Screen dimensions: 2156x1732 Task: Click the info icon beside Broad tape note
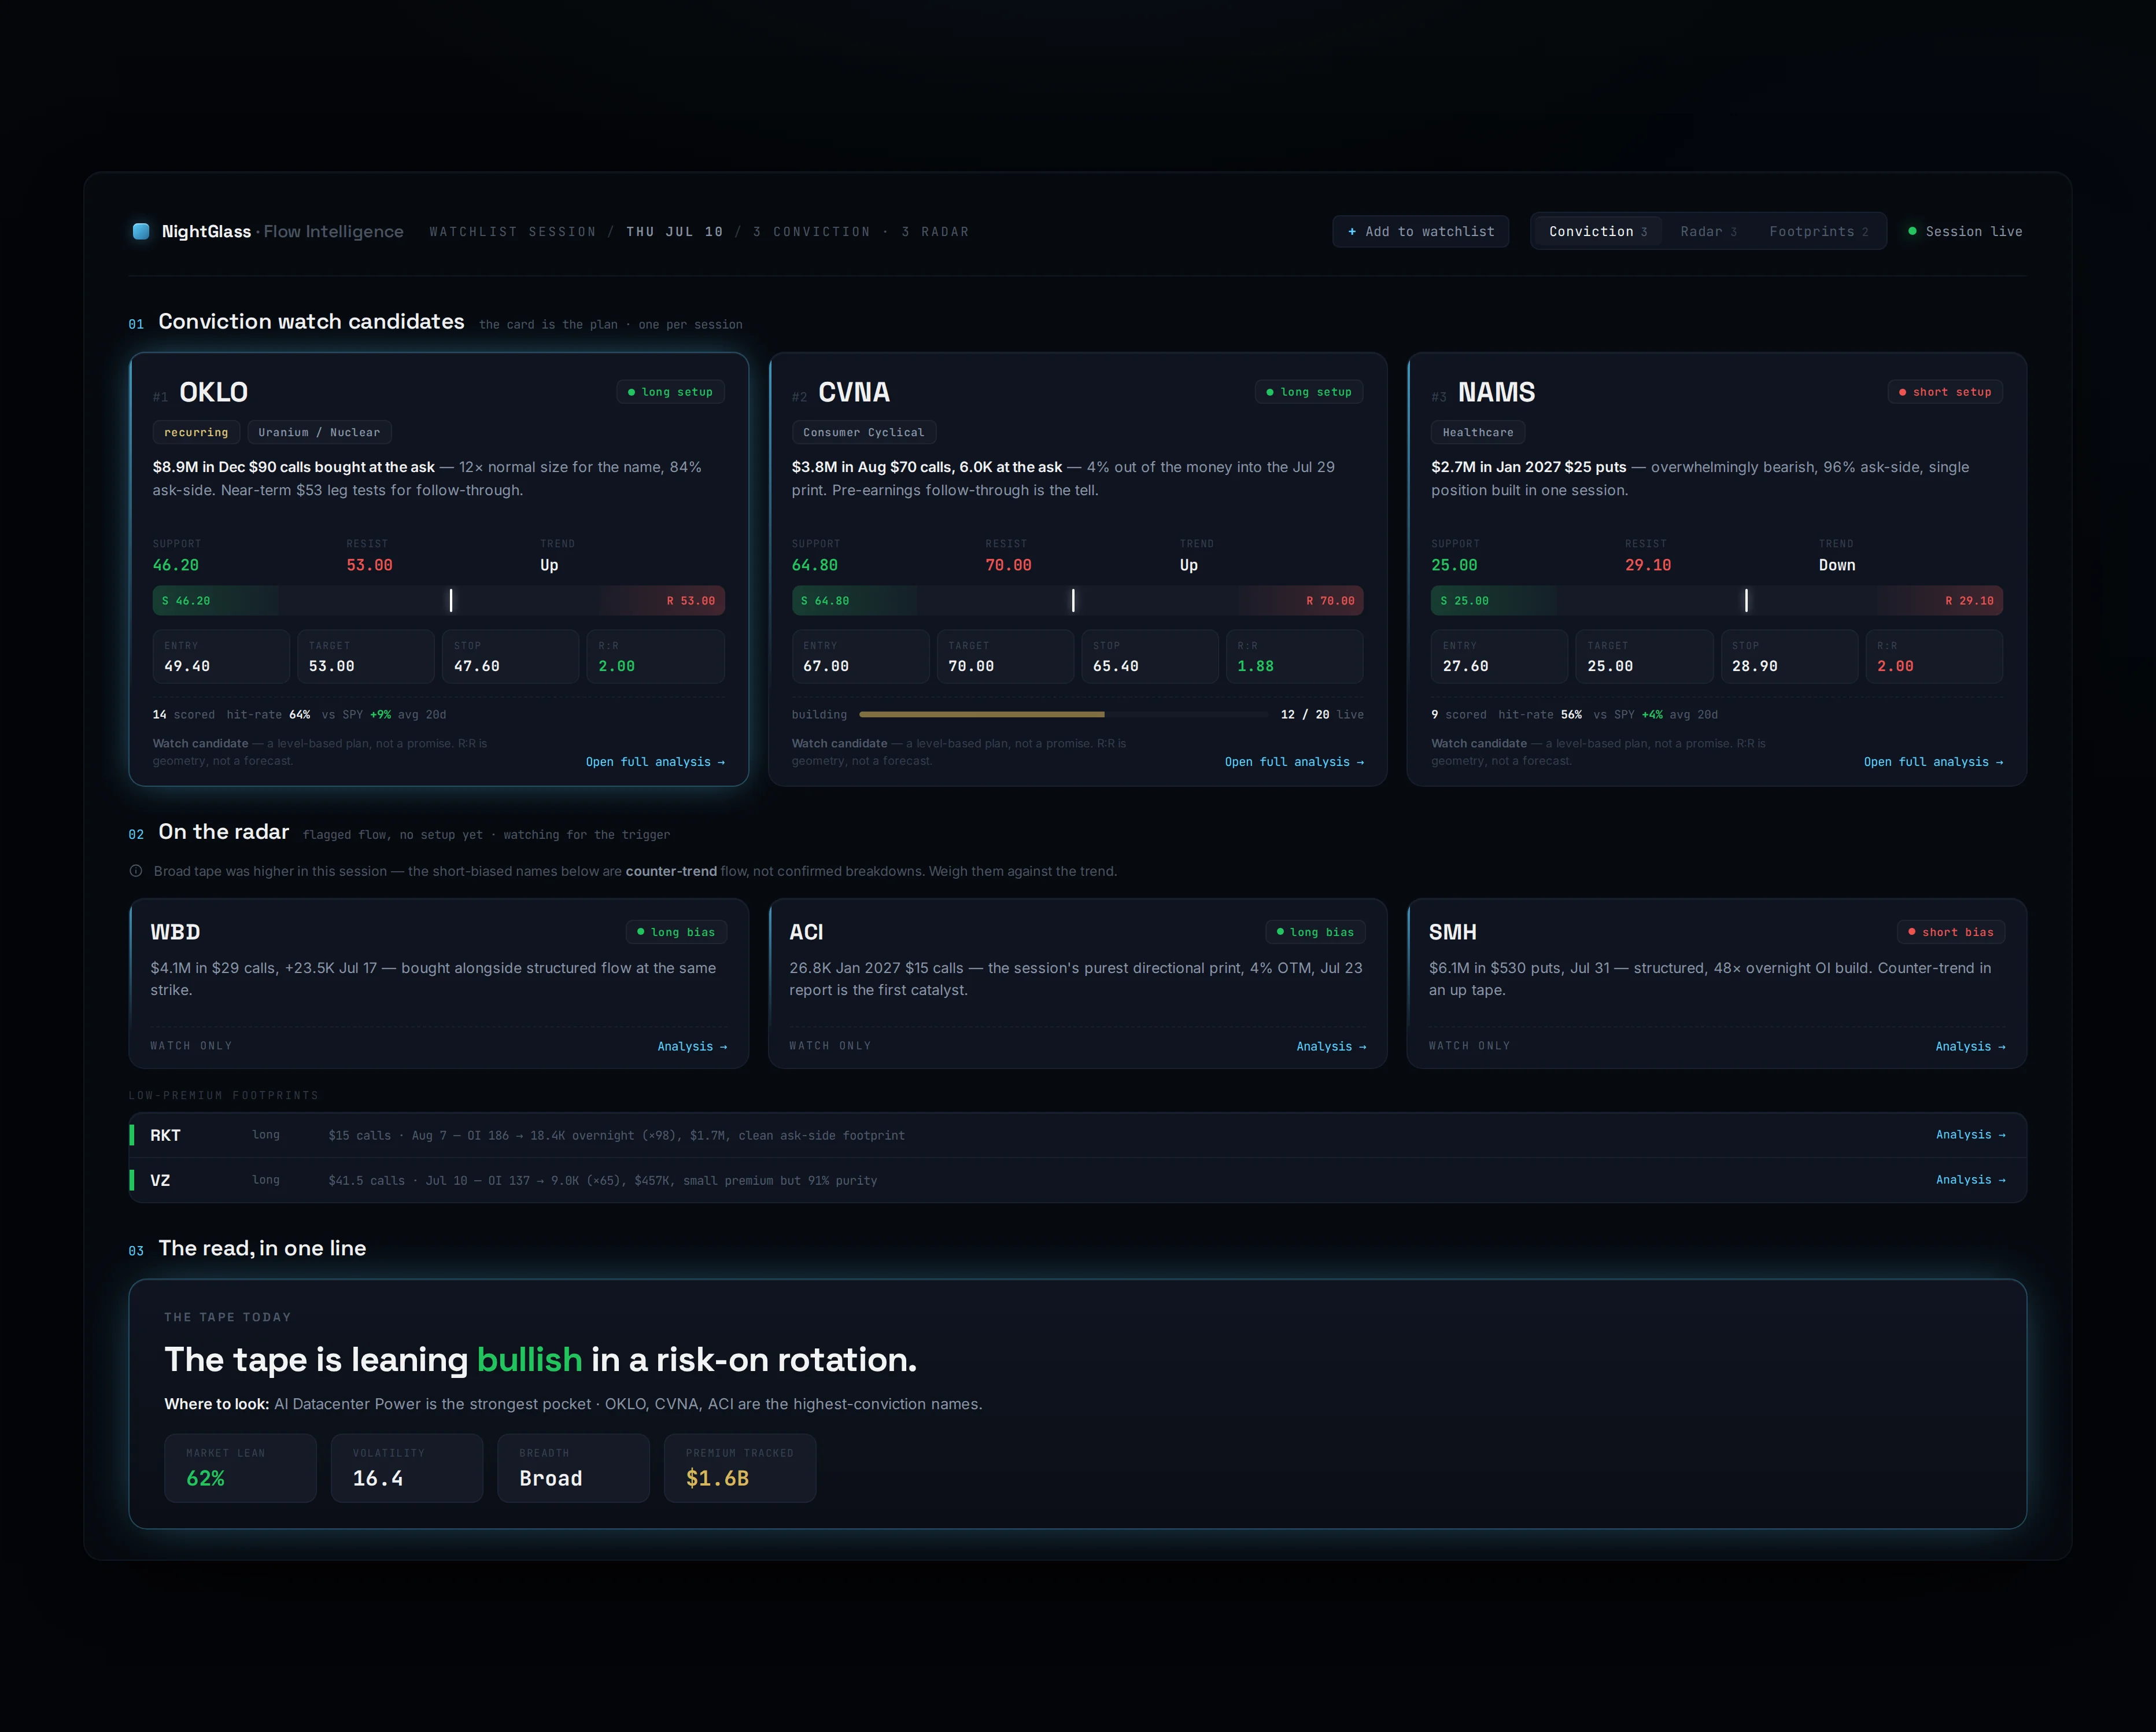[x=136, y=871]
